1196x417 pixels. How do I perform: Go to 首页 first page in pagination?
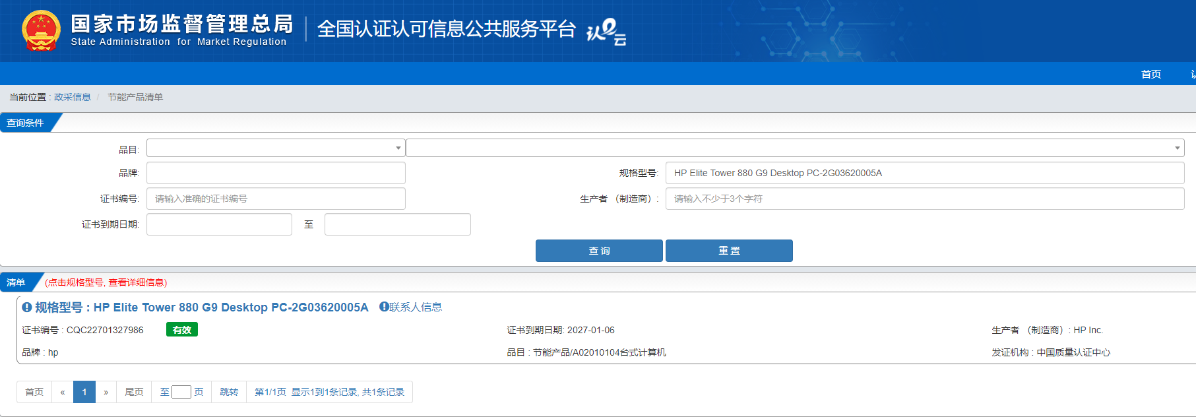click(34, 392)
